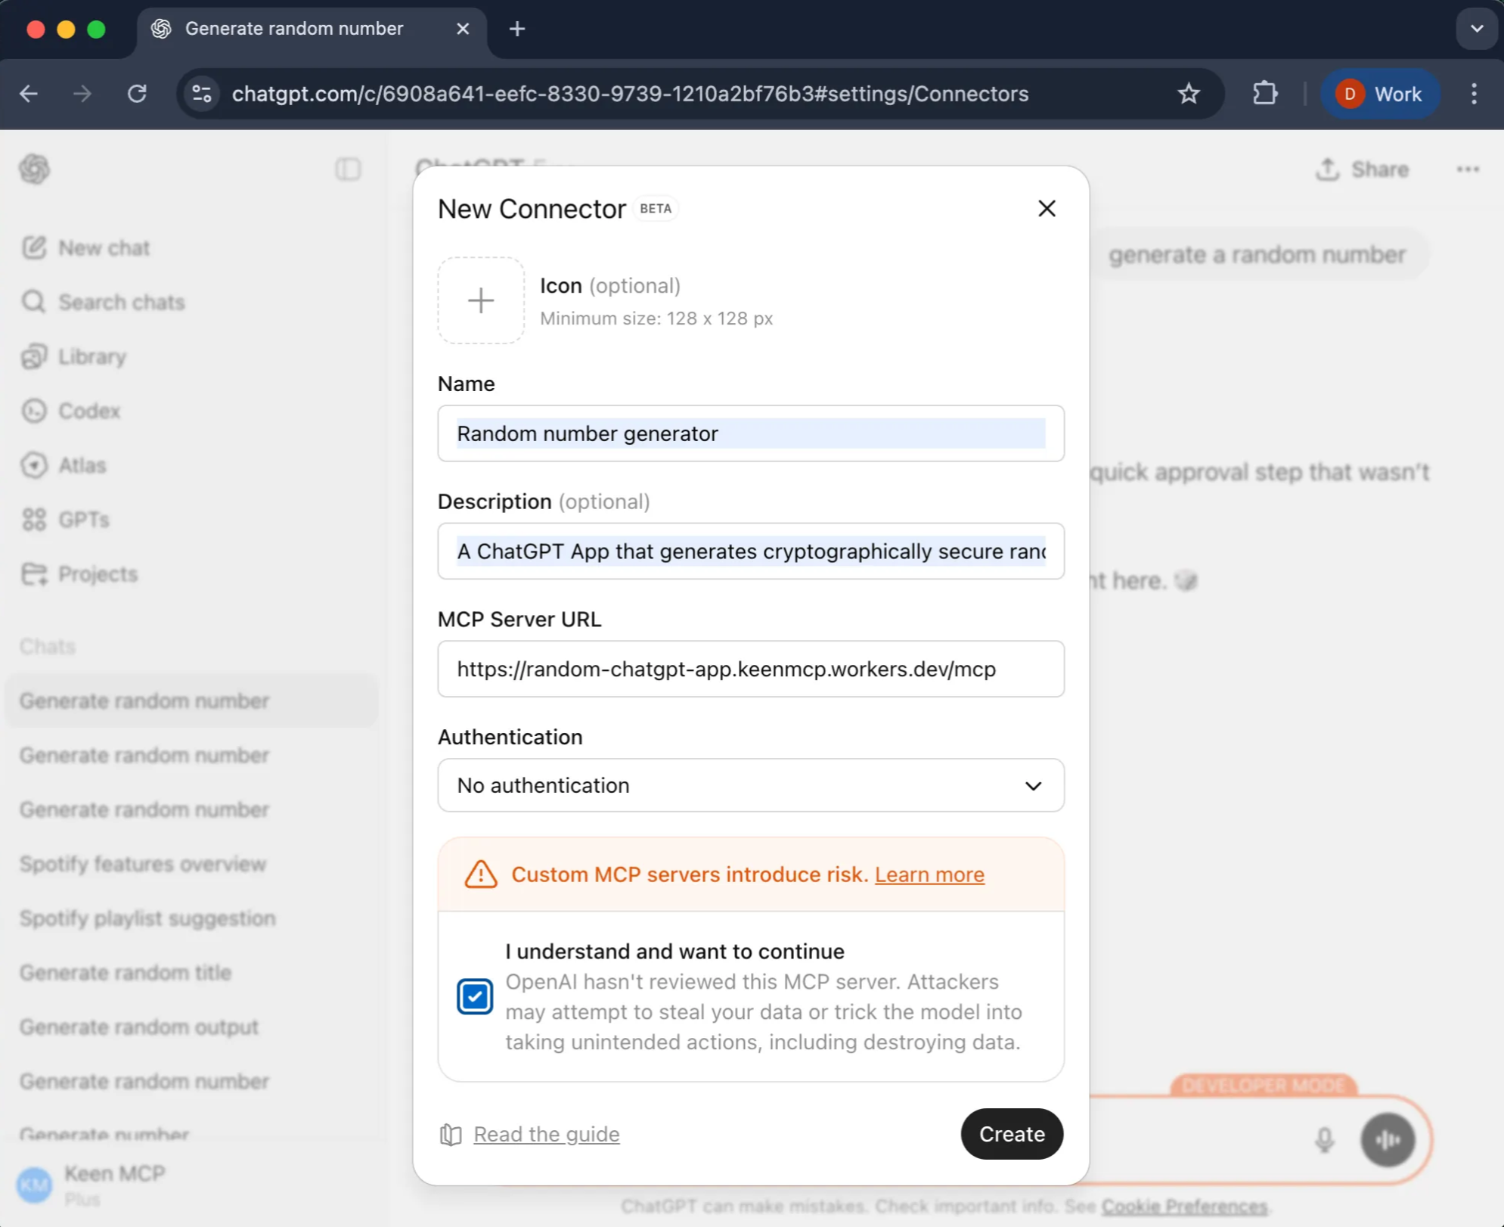Image resolution: width=1504 pixels, height=1227 pixels.
Task: Go back with the browser arrow
Action: pyautogui.click(x=29, y=94)
